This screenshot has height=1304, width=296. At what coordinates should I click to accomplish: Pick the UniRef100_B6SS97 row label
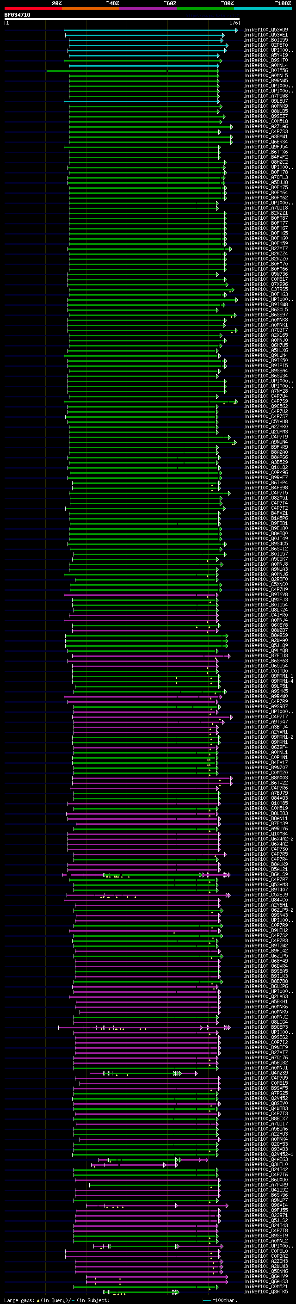coord(265,315)
